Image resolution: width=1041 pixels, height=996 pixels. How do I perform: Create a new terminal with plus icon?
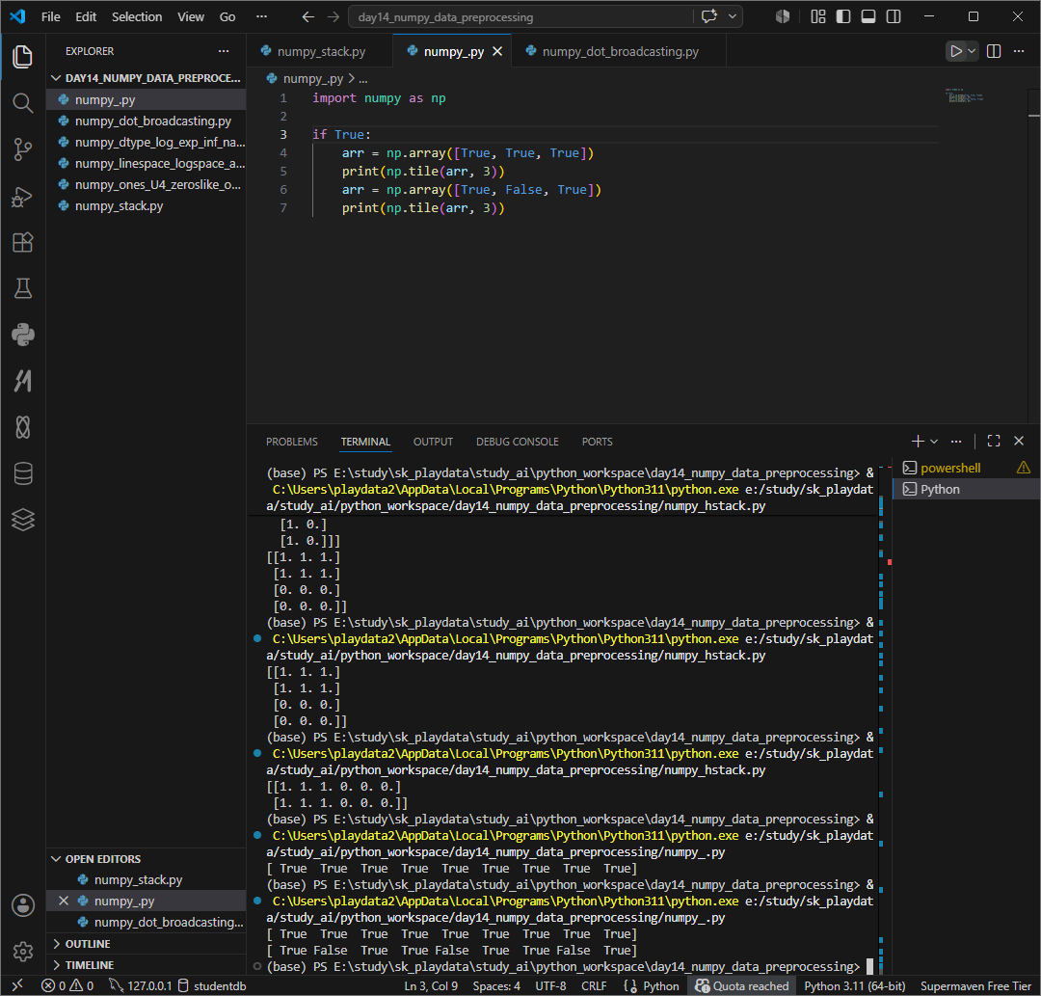[x=917, y=441]
